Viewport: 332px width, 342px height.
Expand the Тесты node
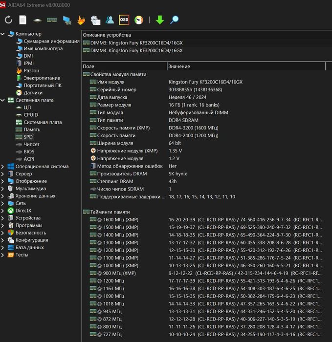click(2, 255)
